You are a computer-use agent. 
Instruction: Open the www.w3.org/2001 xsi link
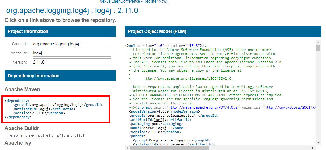click(x=290, y=107)
